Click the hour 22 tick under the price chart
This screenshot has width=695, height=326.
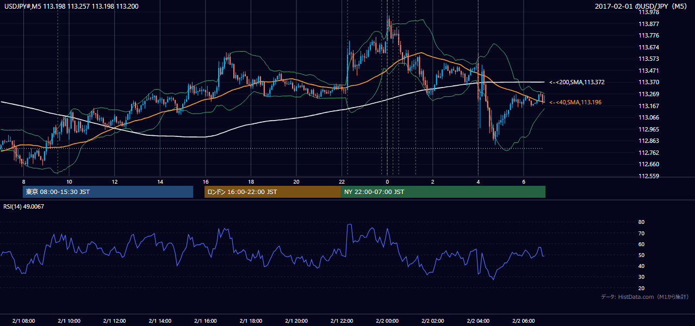pos(342,181)
